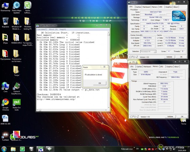The height and width of the screenshot is (152, 190).
Task: Click Super PI horizontal scrollbar left arrow
Action: click(x=37, y=110)
